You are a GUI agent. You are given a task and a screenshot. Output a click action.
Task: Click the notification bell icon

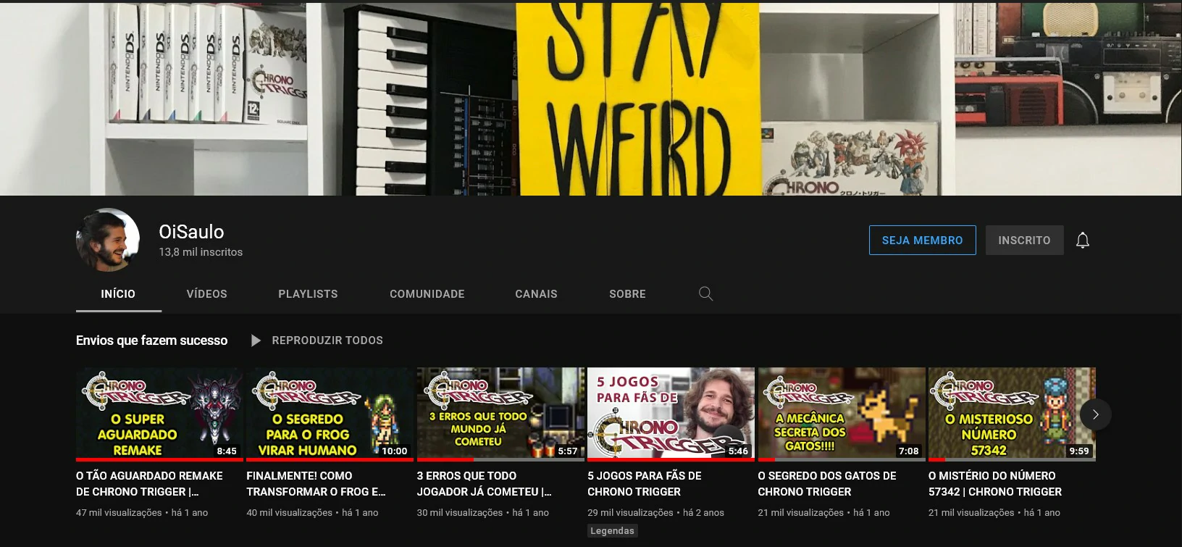[1083, 241]
